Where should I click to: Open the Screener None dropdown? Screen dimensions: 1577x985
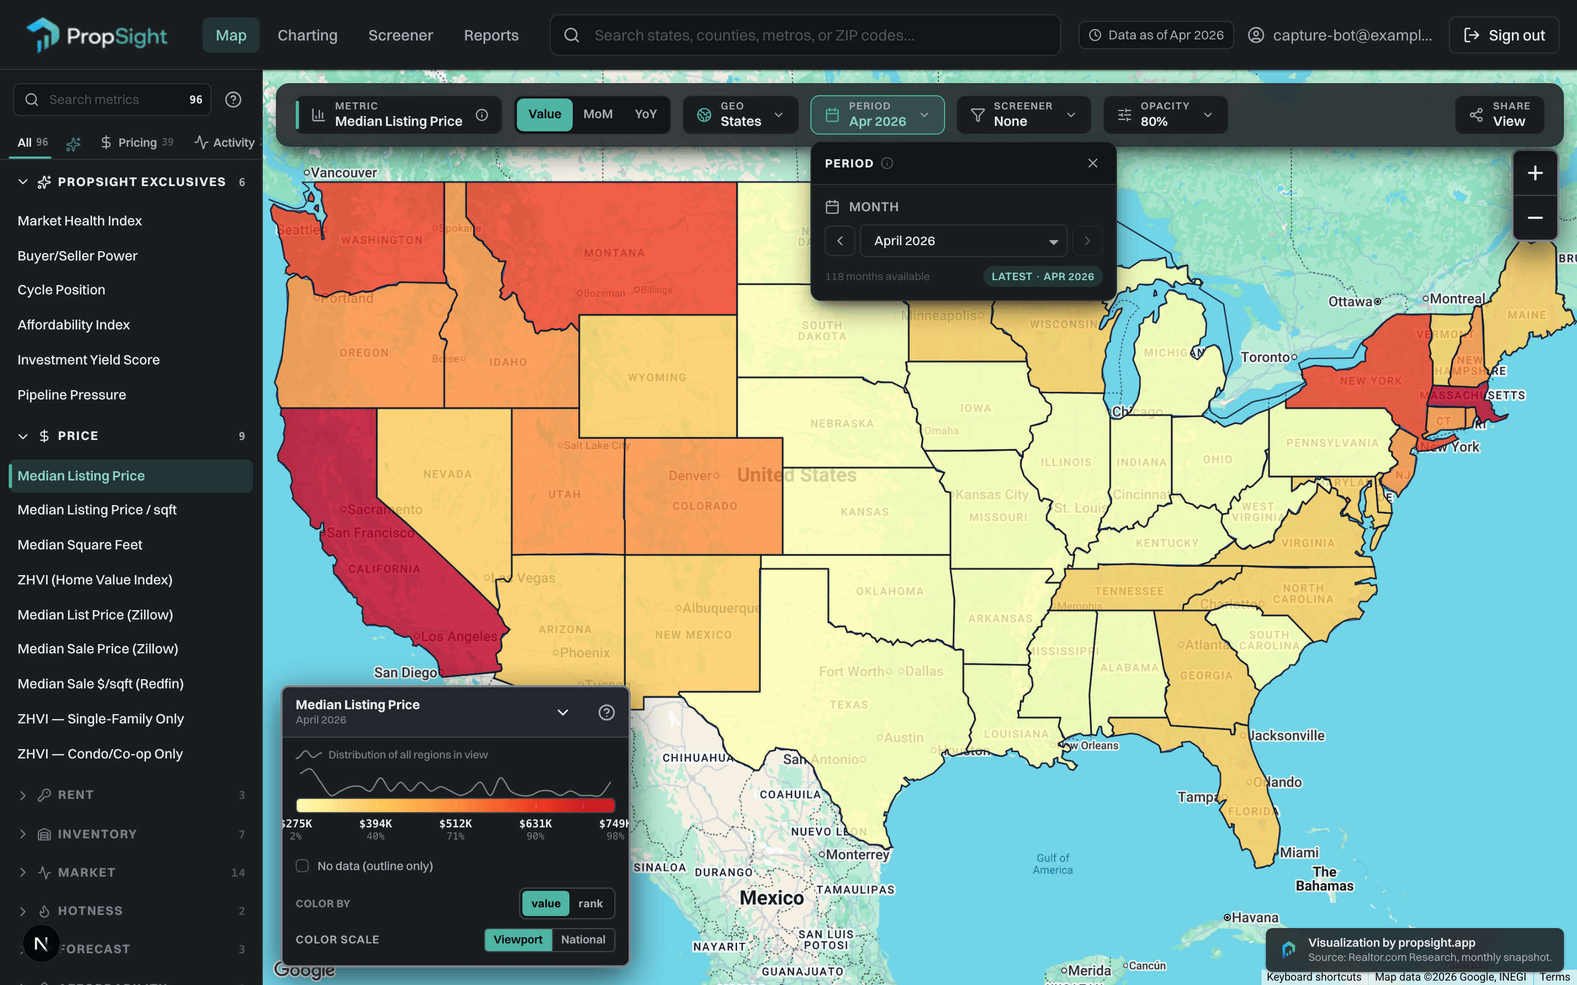1023,115
